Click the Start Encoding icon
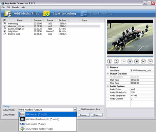 [x=46, y=14]
